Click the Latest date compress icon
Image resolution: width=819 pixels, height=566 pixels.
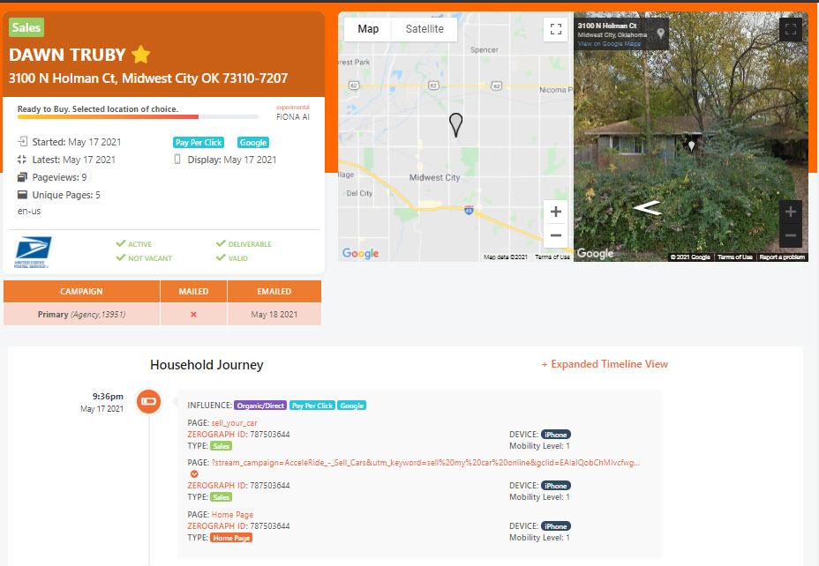(x=22, y=160)
